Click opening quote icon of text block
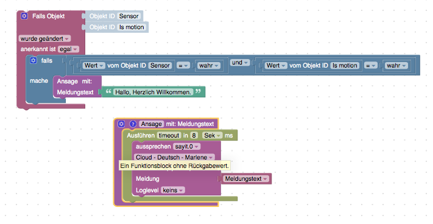 coord(108,91)
